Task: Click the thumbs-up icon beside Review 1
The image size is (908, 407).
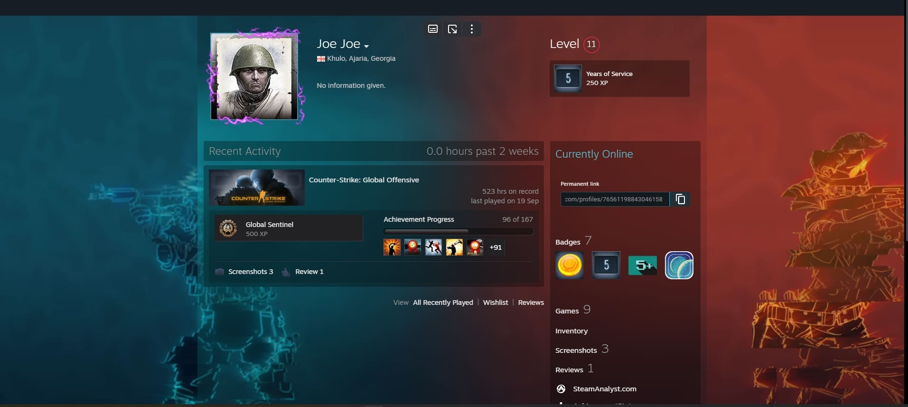Action: point(286,272)
